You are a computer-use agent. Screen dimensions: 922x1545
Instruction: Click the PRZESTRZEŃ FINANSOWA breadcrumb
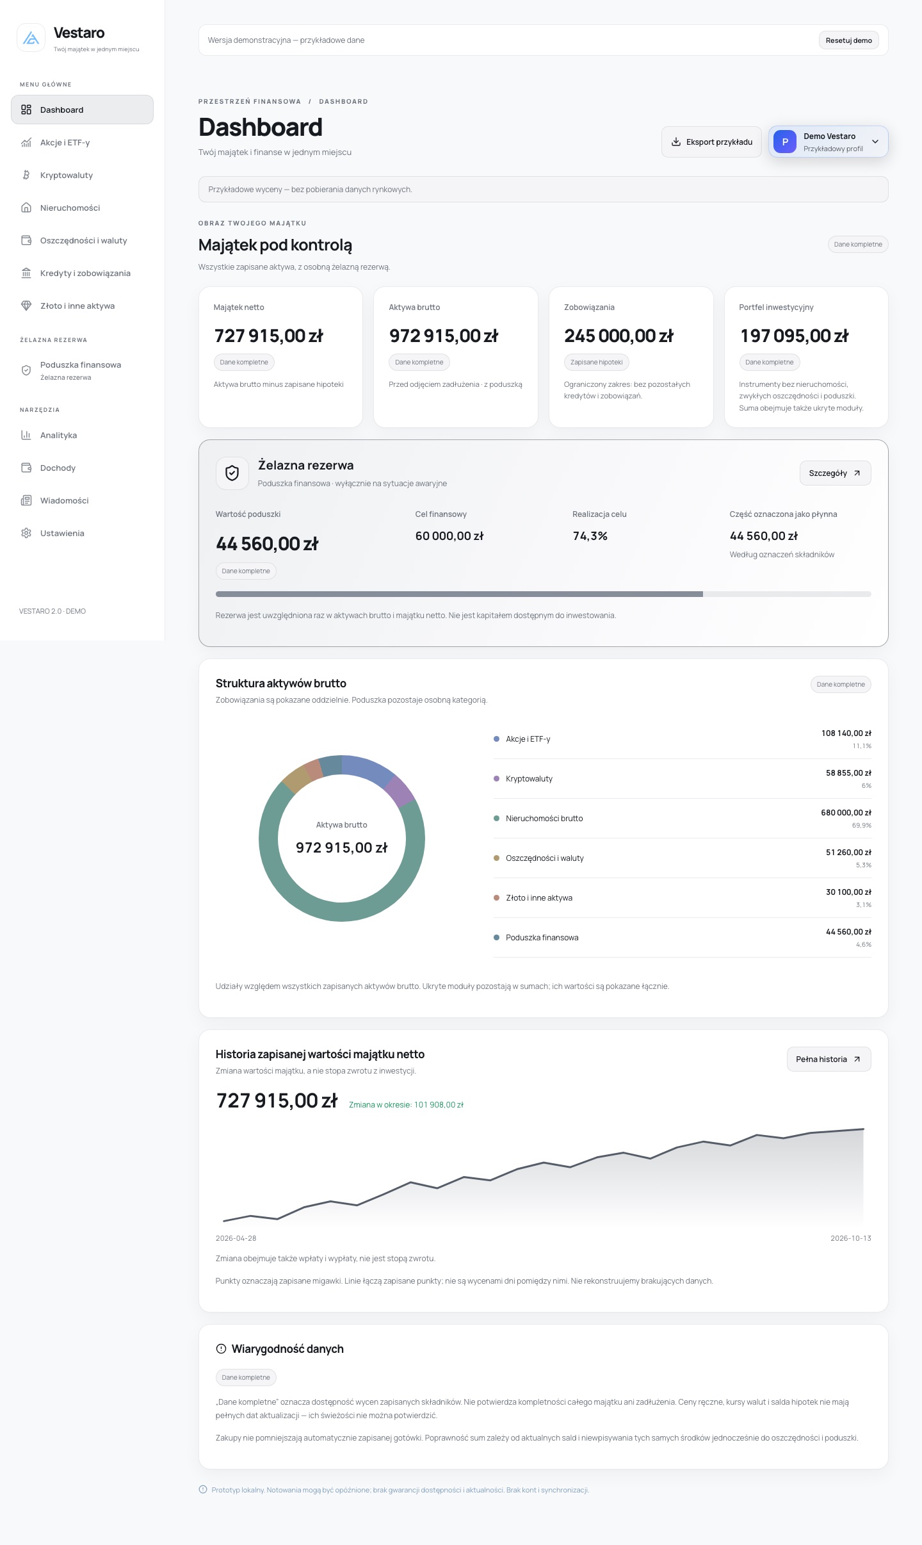point(250,101)
